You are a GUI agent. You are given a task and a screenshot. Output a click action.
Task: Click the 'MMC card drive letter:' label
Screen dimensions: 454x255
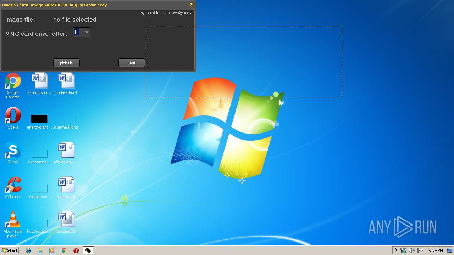pyautogui.click(x=36, y=34)
